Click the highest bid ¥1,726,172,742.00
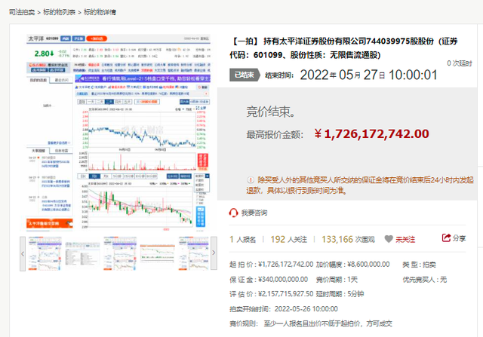This screenshot has width=483, height=337. 371,134
